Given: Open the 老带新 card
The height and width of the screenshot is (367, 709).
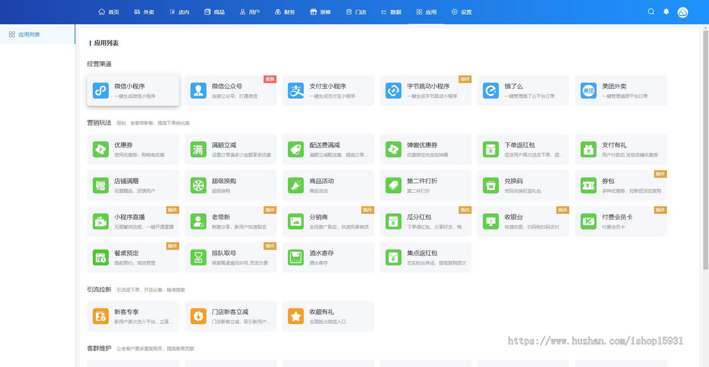Looking at the screenshot, I should (x=230, y=222).
